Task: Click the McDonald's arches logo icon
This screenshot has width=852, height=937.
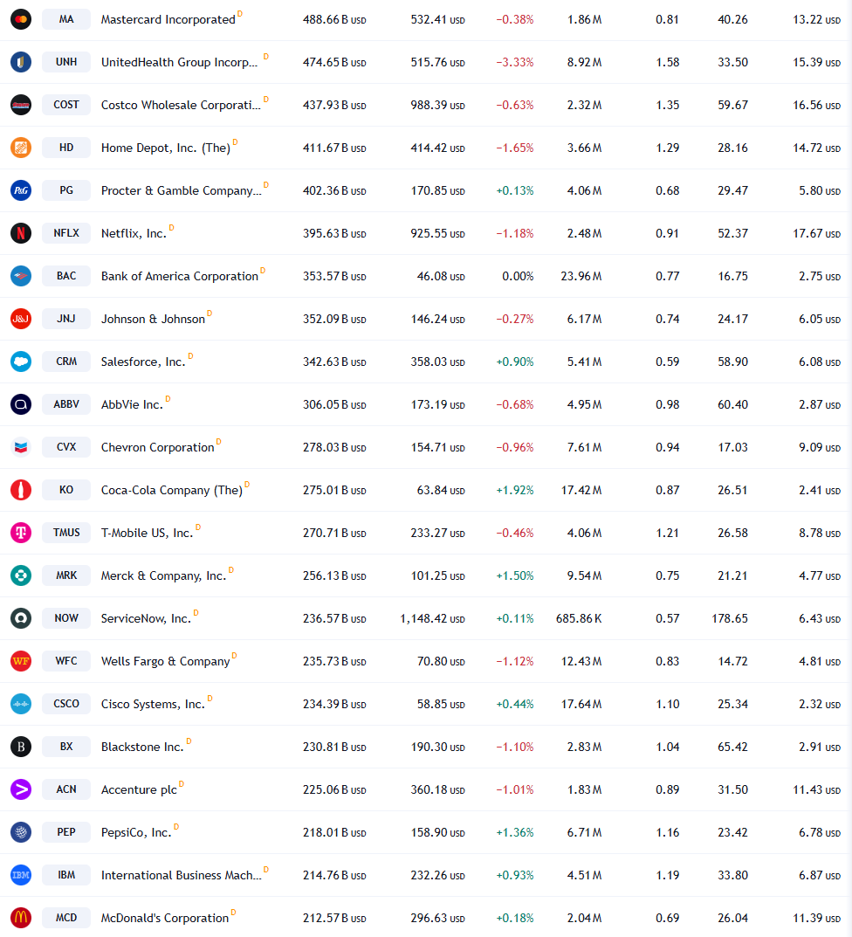Action: click(x=21, y=919)
